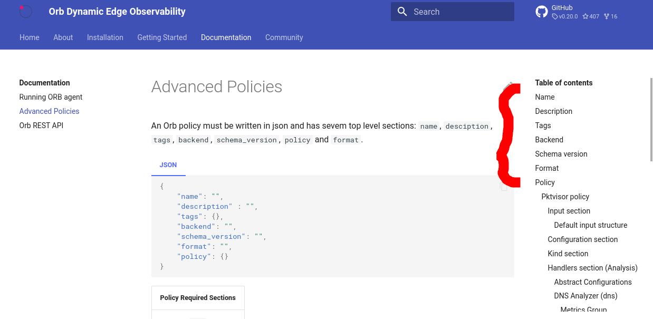Click inline code 'tags' in paragraph
Screen dimensions: 653x319
coord(162,140)
